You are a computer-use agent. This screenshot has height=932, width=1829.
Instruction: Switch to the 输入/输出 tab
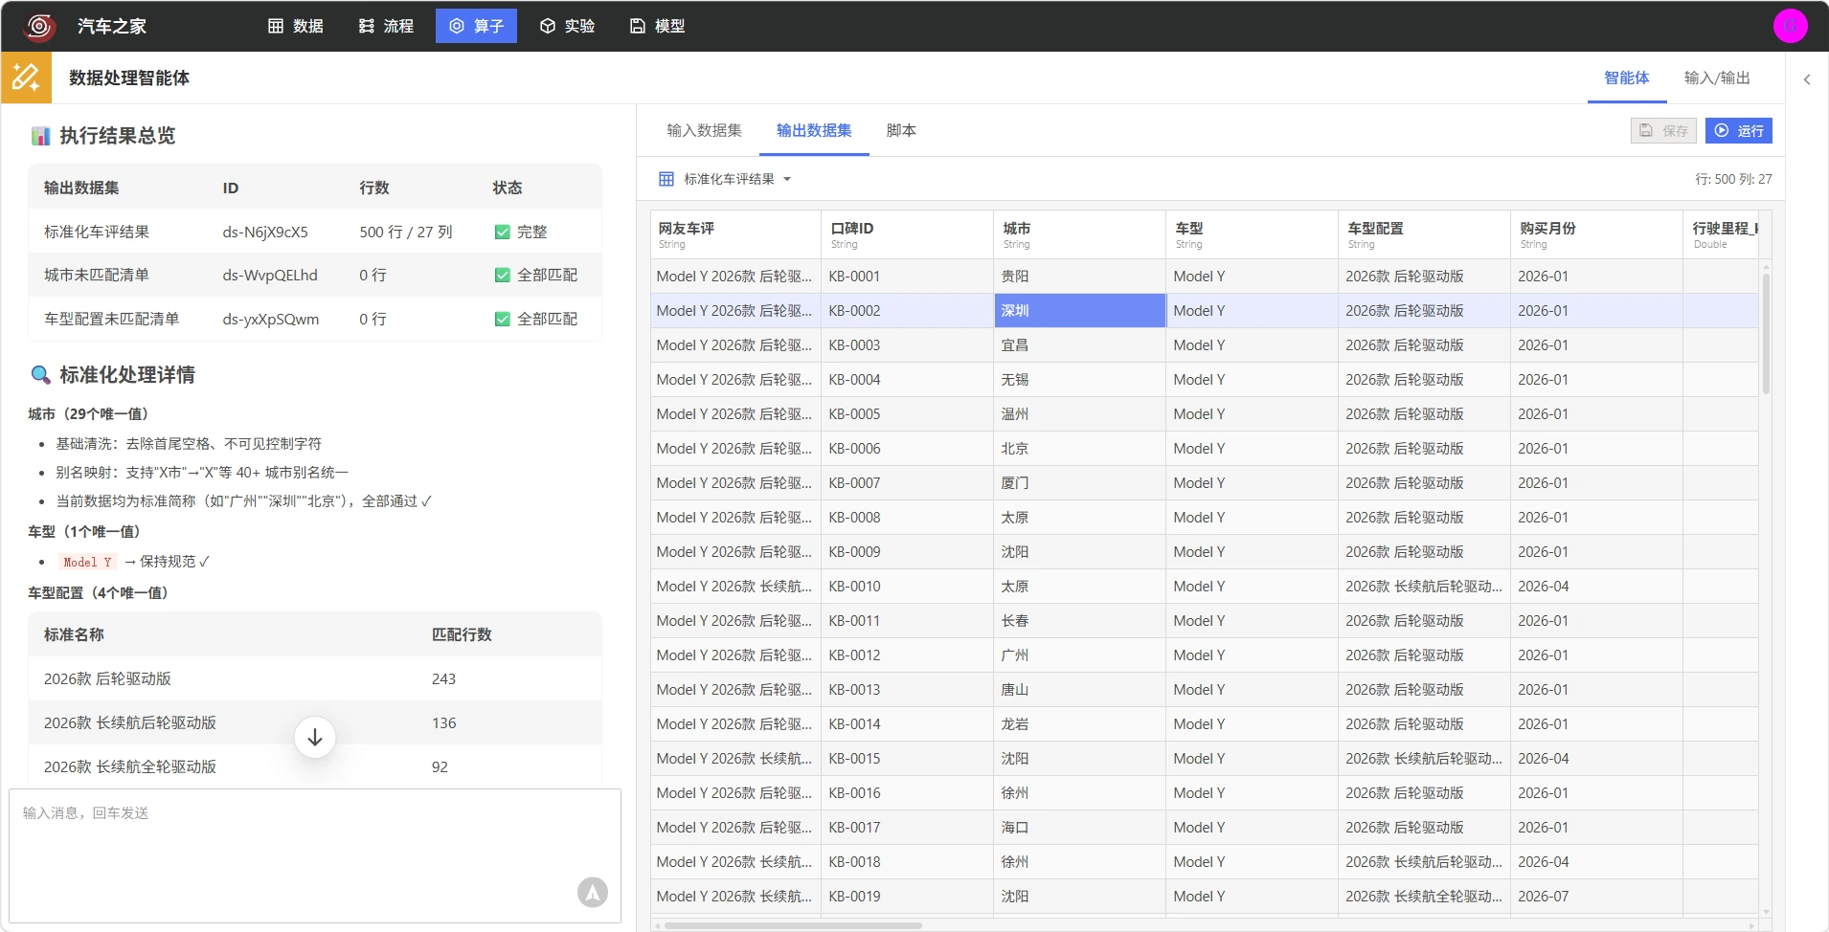coord(1717,78)
